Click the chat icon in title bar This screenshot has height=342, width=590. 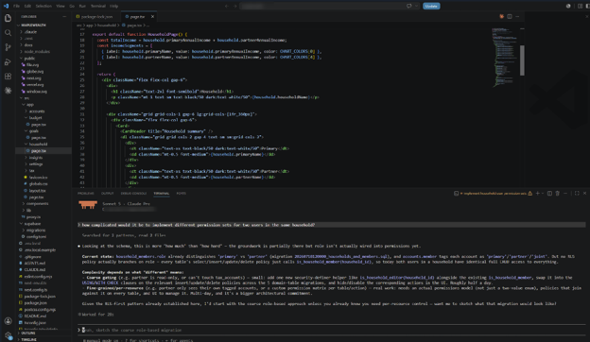[x=409, y=6]
